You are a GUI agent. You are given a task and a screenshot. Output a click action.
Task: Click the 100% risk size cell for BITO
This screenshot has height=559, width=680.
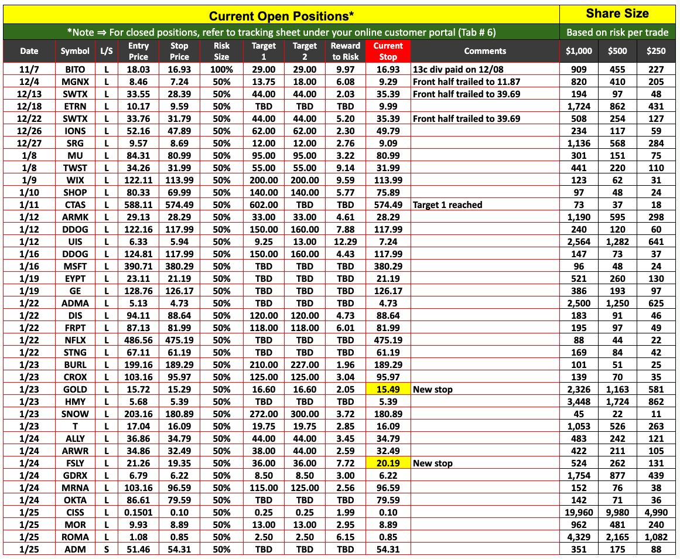point(221,69)
